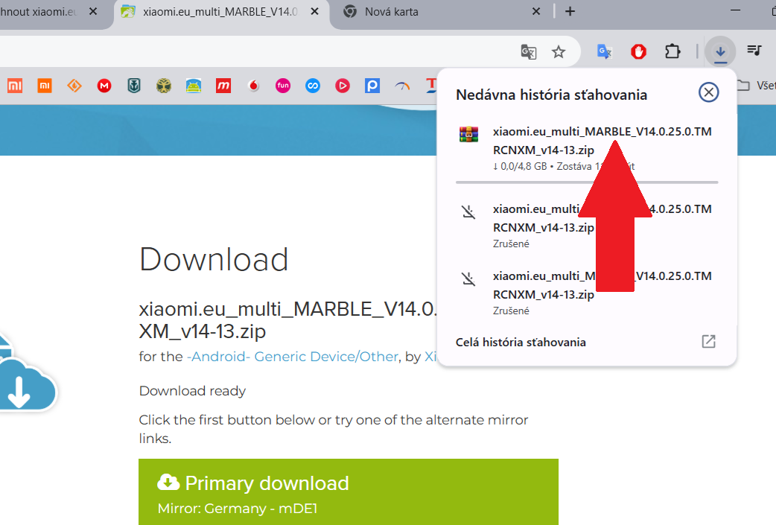Open the Google Translate extension
The image size is (776, 525).
604,51
